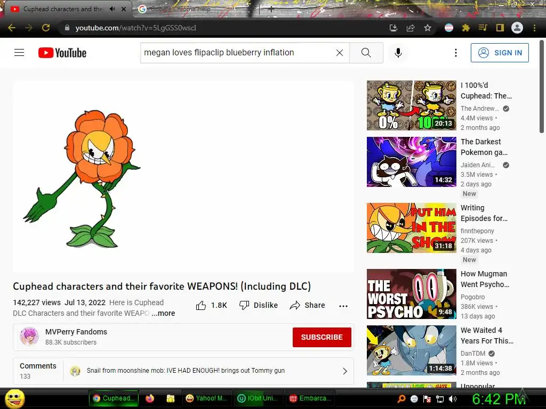Search with your voice microphone

click(398, 53)
